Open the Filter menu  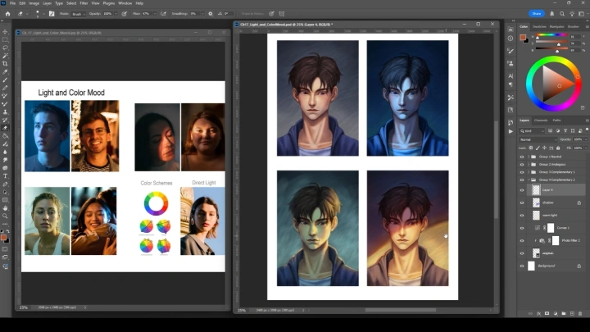[x=83, y=3]
